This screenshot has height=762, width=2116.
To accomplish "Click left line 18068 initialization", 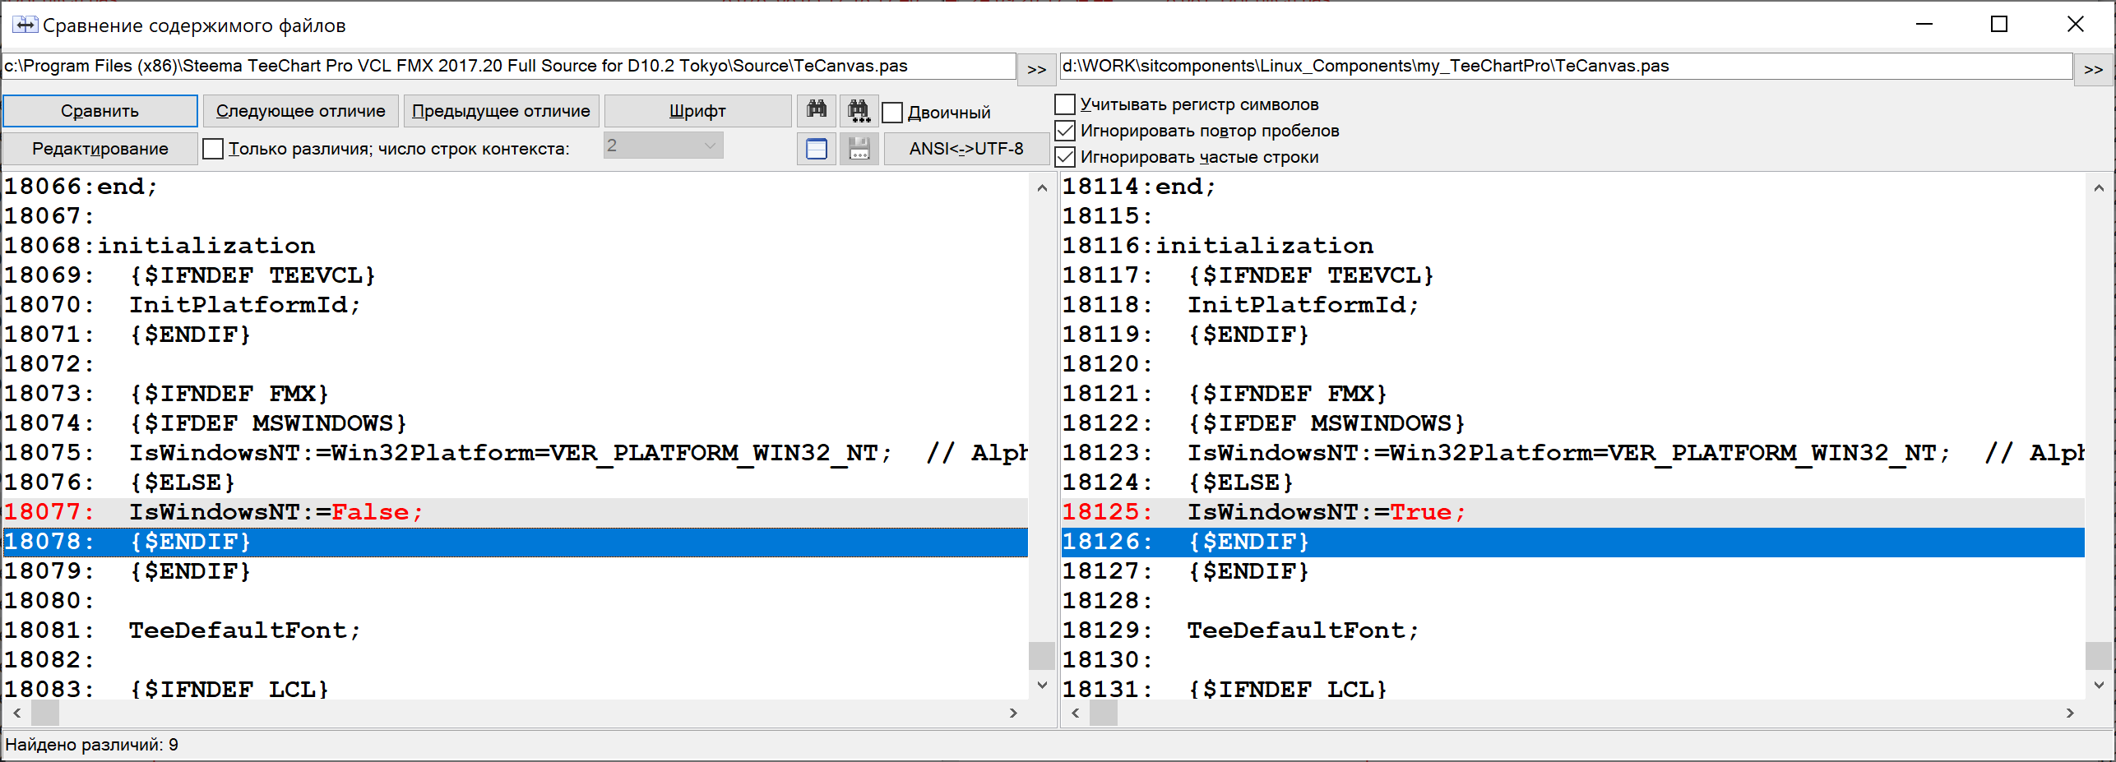I will (x=516, y=246).
